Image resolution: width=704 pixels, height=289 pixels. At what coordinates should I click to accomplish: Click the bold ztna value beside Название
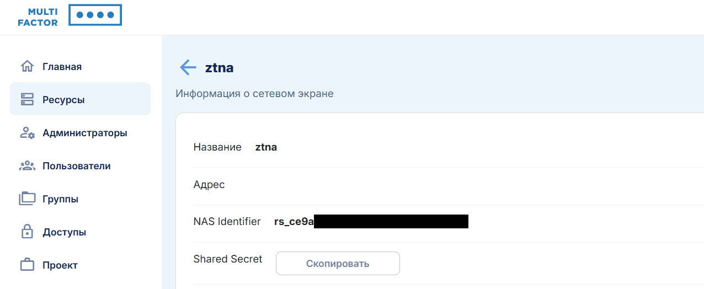pos(266,147)
